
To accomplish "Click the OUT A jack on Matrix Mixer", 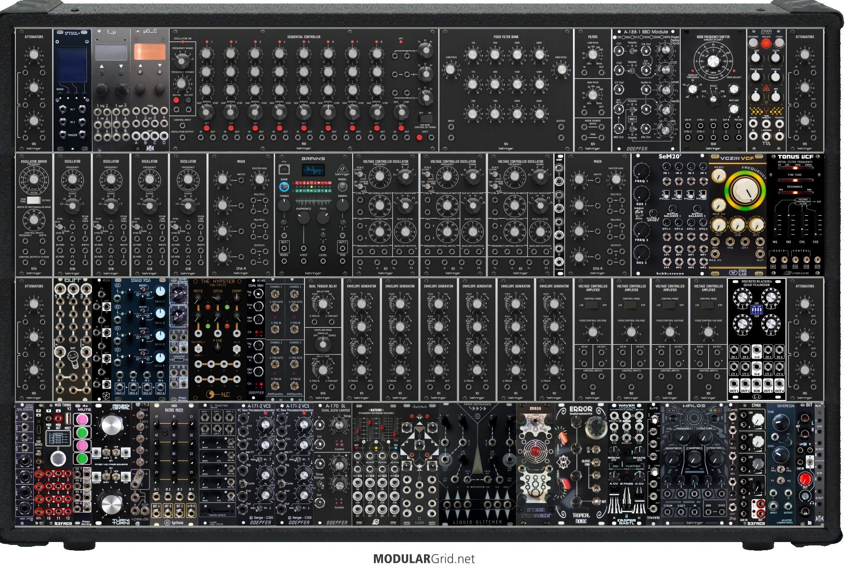I will (156, 513).
